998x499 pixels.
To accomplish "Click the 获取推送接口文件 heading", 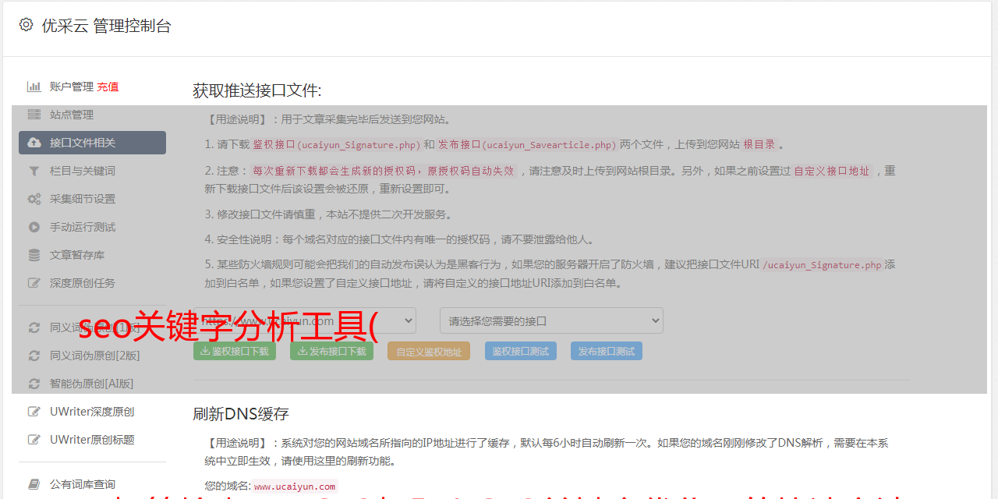I will pos(257,90).
